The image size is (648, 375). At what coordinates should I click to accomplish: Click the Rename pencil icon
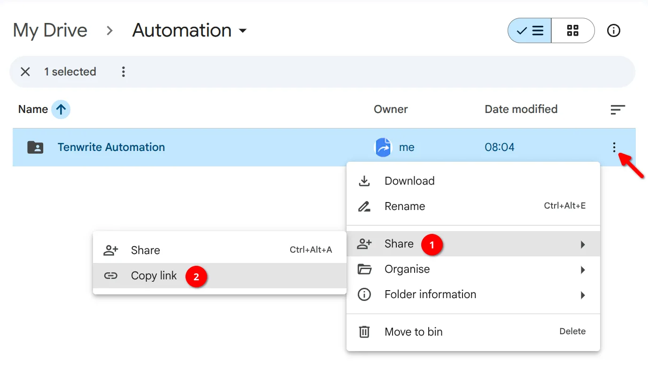[364, 206]
